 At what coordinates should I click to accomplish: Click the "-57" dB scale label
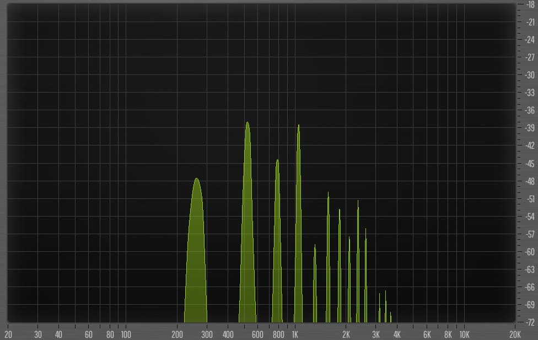pos(530,234)
